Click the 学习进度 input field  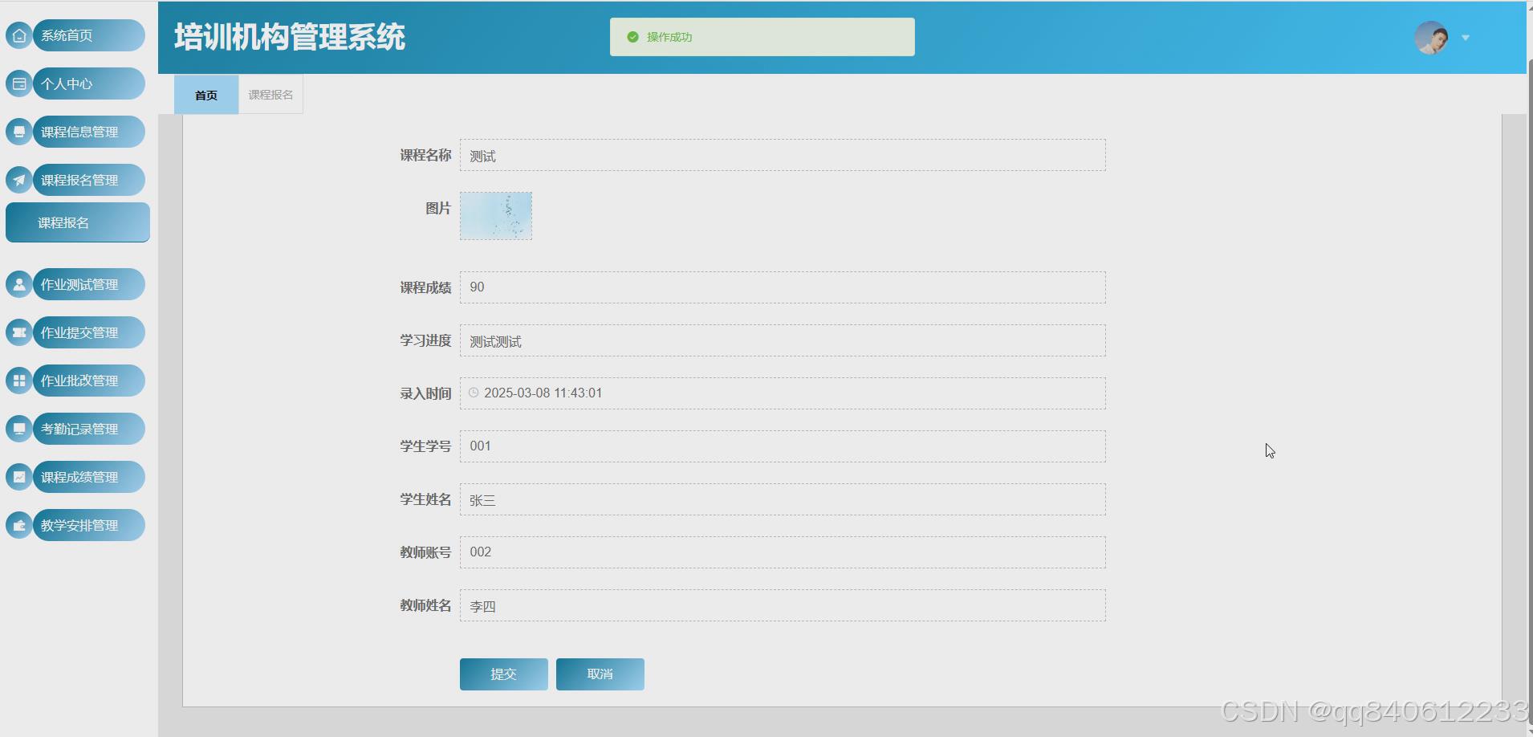point(783,340)
